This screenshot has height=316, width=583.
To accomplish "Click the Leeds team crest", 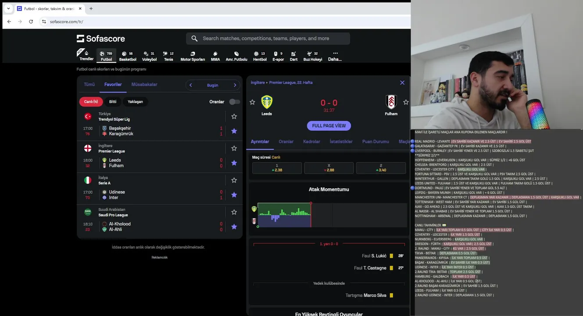I will pos(267,102).
